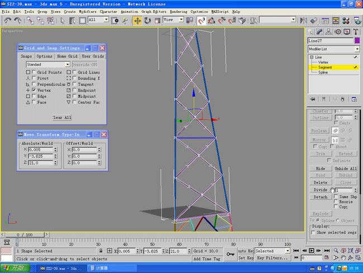Screen dimensions: 363x273
Task: Check Show selected segs option
Action: tap(313, 232)
